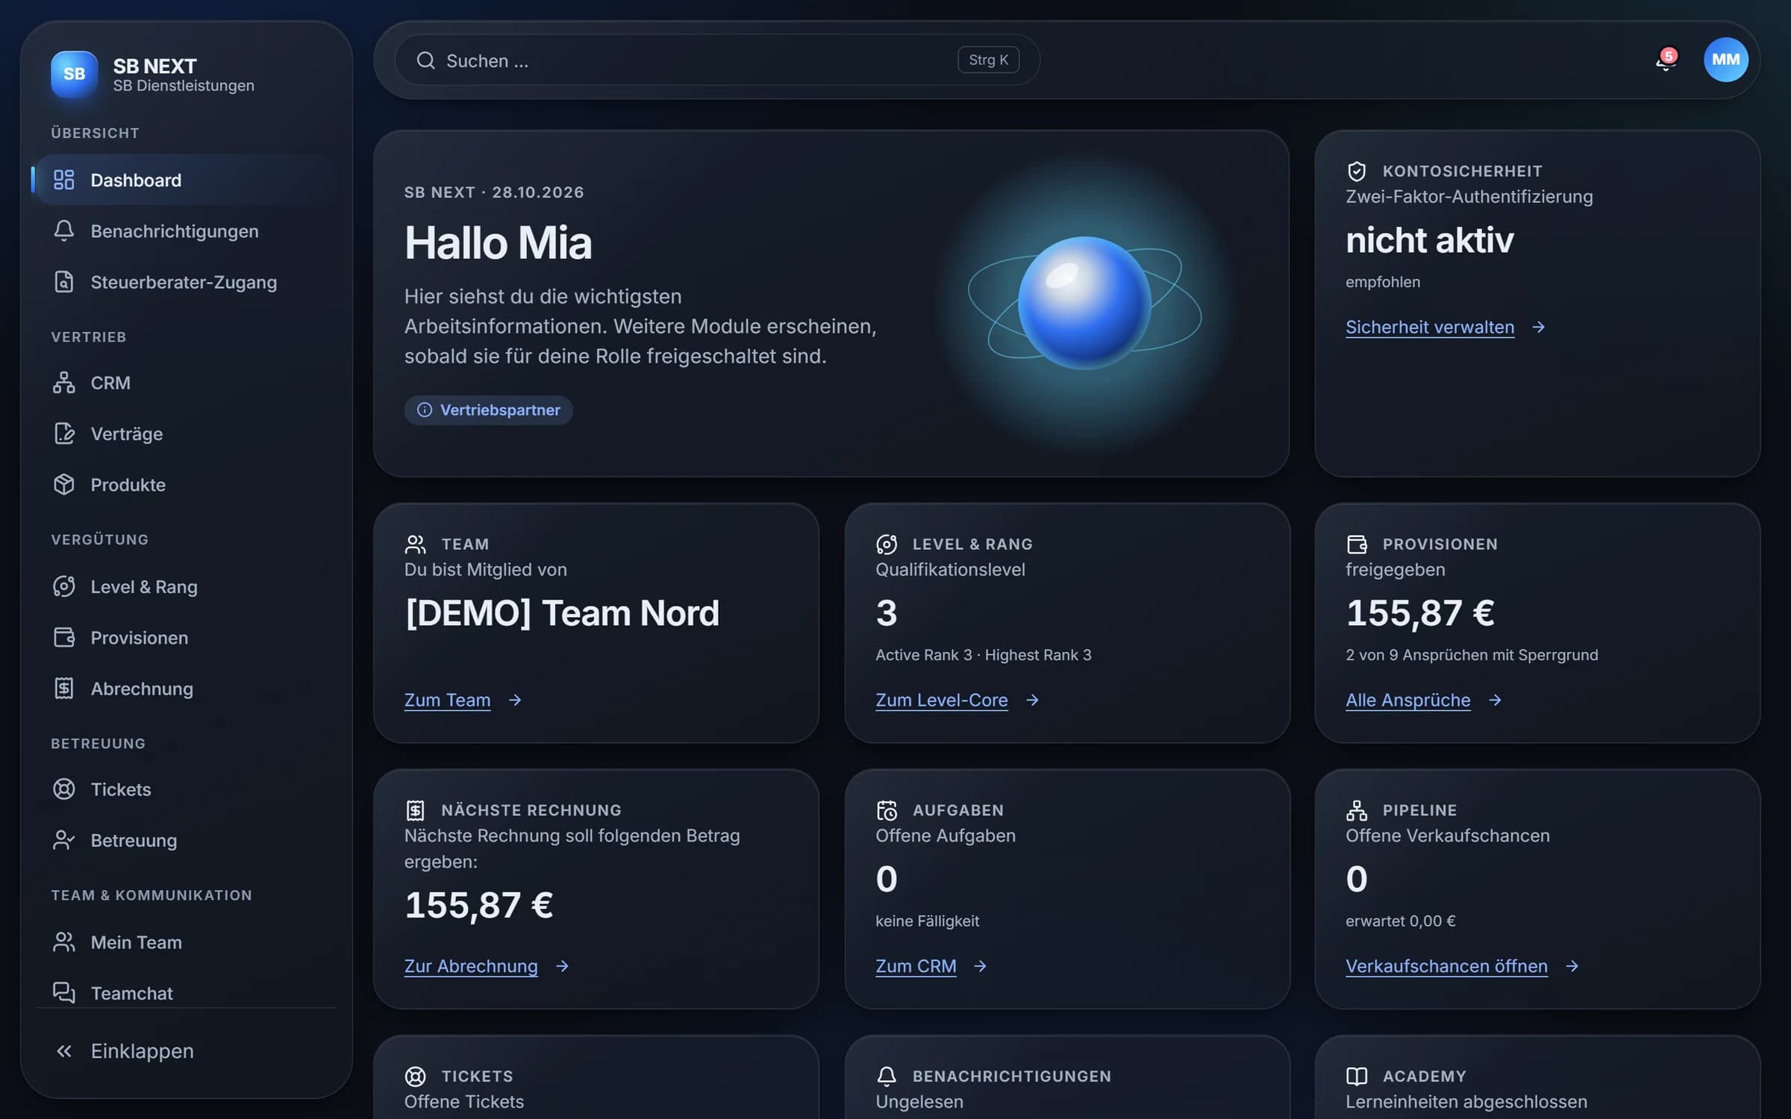Viewport: 1791px width, 1119px height.
Task: Click the Betreuung person-check icon
Action: 64,840
